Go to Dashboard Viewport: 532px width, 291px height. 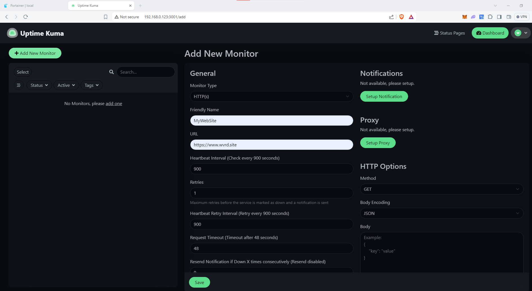click(490, 33)
